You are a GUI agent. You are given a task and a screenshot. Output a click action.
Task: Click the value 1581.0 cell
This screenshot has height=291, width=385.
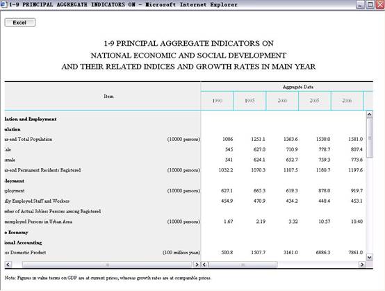tap(356, 139)
